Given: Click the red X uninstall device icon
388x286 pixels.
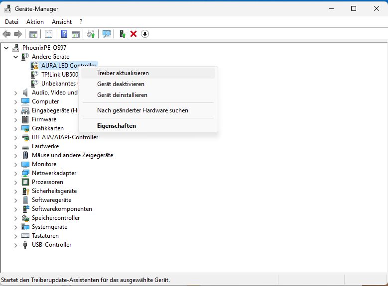Looking at the screenshot, I should pos(133,34).
